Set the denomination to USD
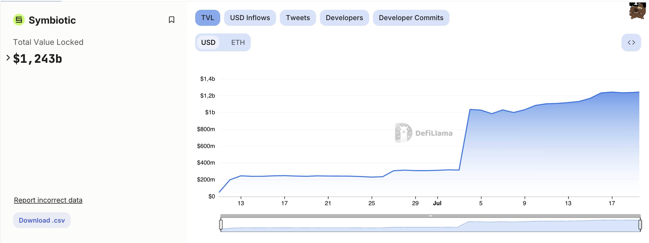This screenshot has width=649, height=243. click(x=208, y=42)
